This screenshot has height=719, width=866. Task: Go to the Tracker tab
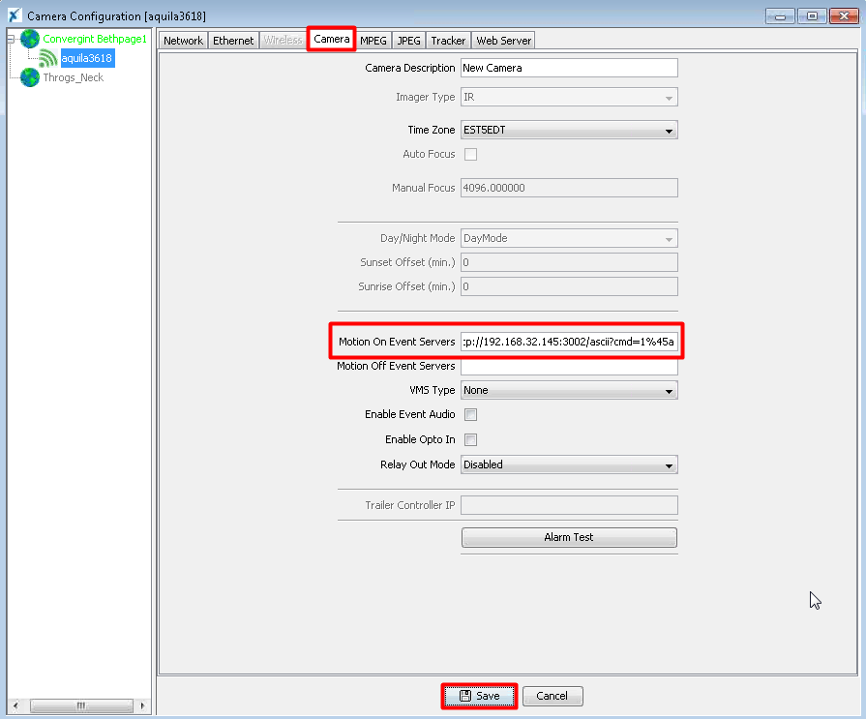tap(448, 41)
